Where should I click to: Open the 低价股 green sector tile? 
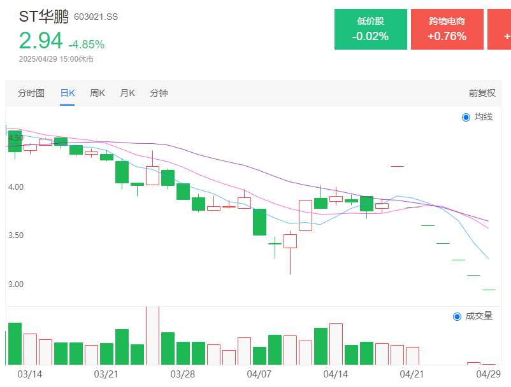tap(371, 29)
